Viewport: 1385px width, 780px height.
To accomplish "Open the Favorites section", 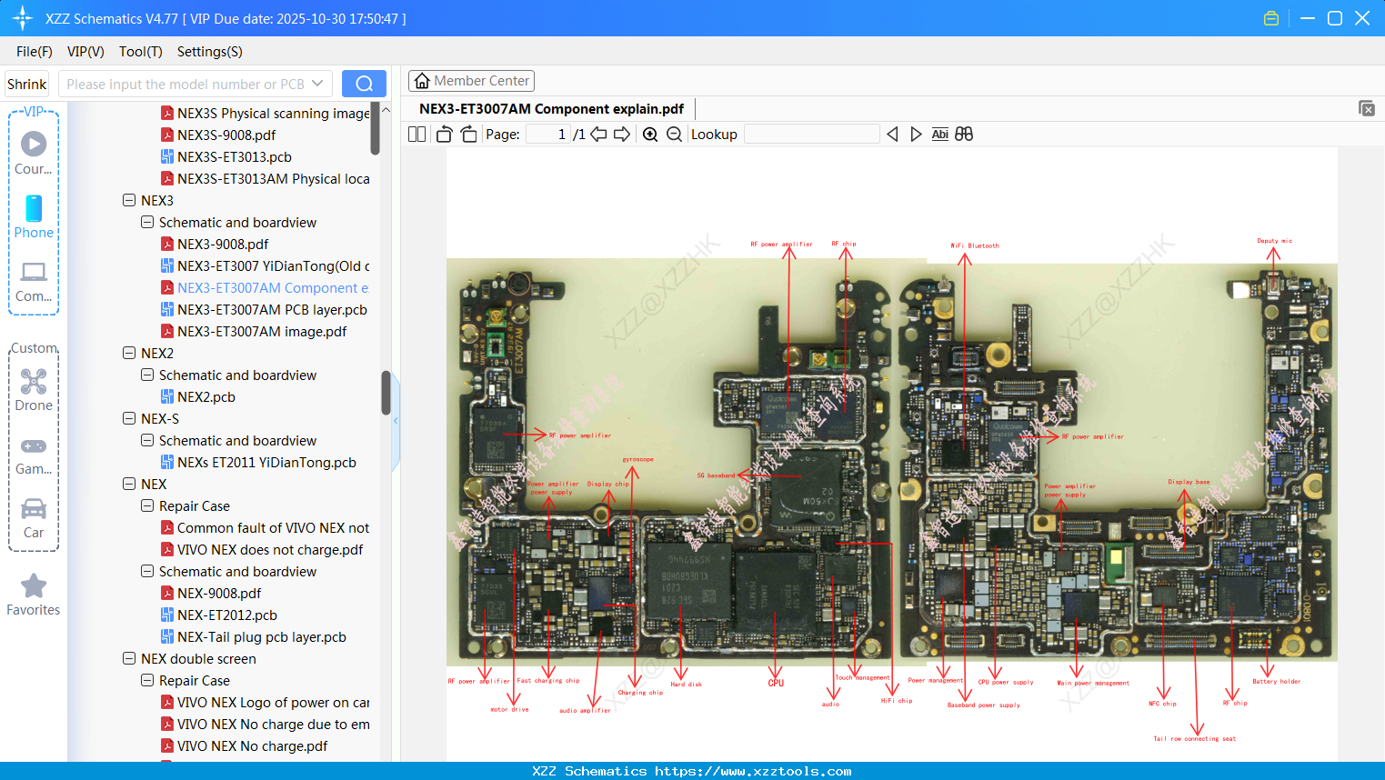I will click(x=34, y=595).
